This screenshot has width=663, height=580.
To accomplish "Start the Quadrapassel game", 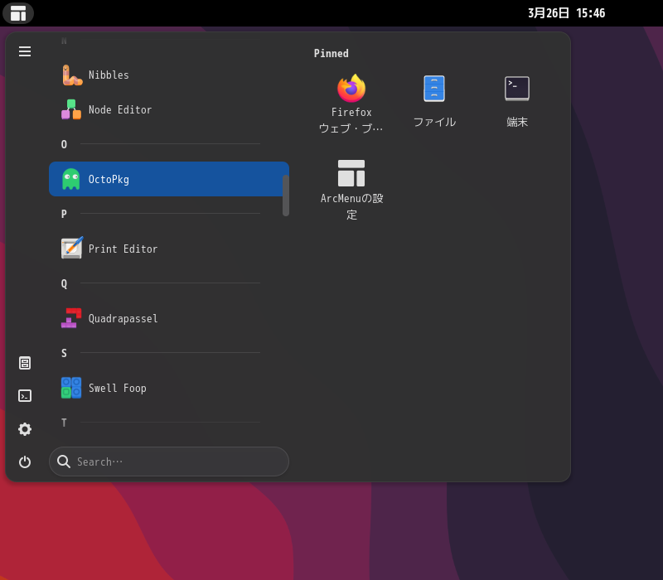I will coord(169,318).
